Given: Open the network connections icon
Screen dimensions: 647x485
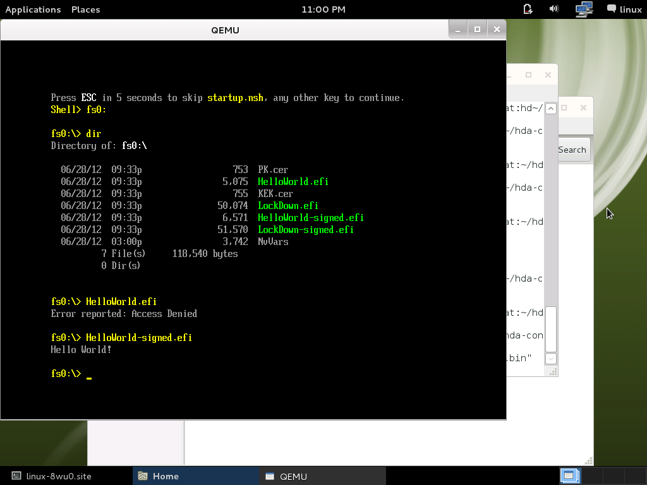Looking at the screenshot, I should click(584, 9).
